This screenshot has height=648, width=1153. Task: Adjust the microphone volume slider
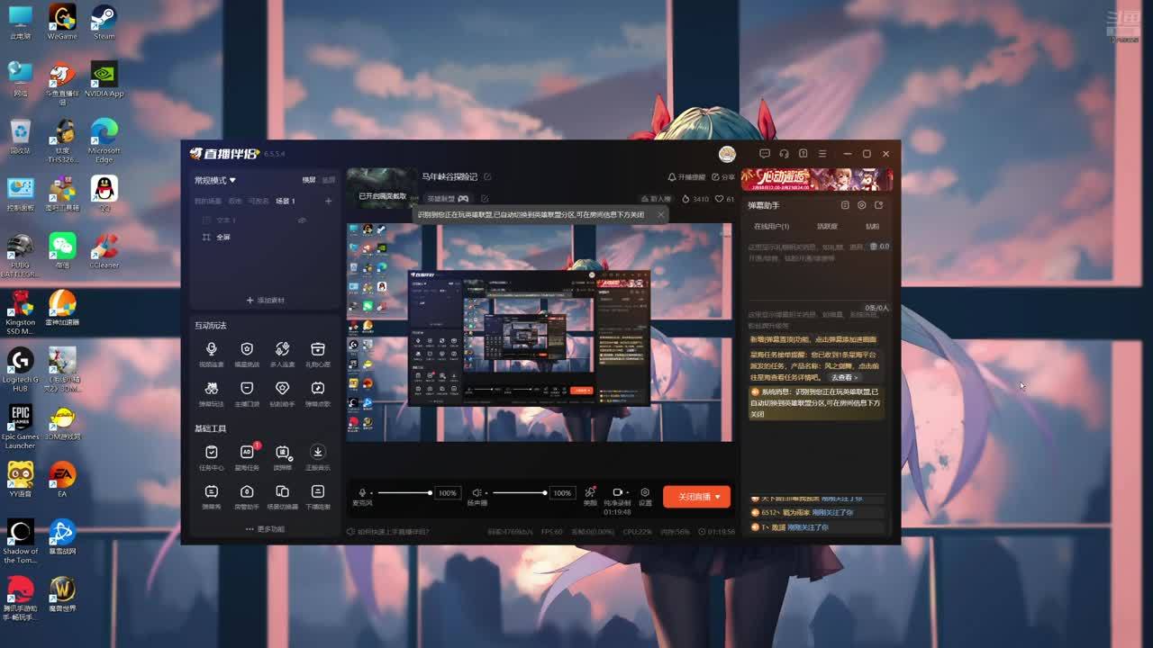404,492
